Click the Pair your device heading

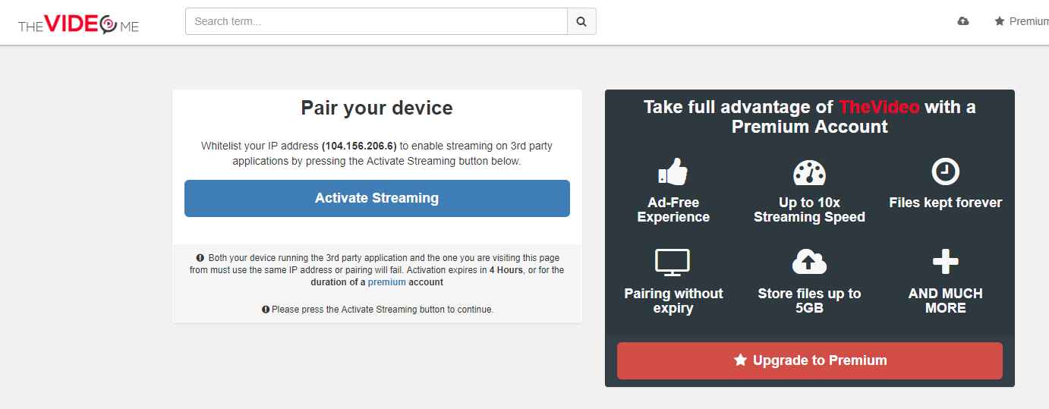coord(377,108)
